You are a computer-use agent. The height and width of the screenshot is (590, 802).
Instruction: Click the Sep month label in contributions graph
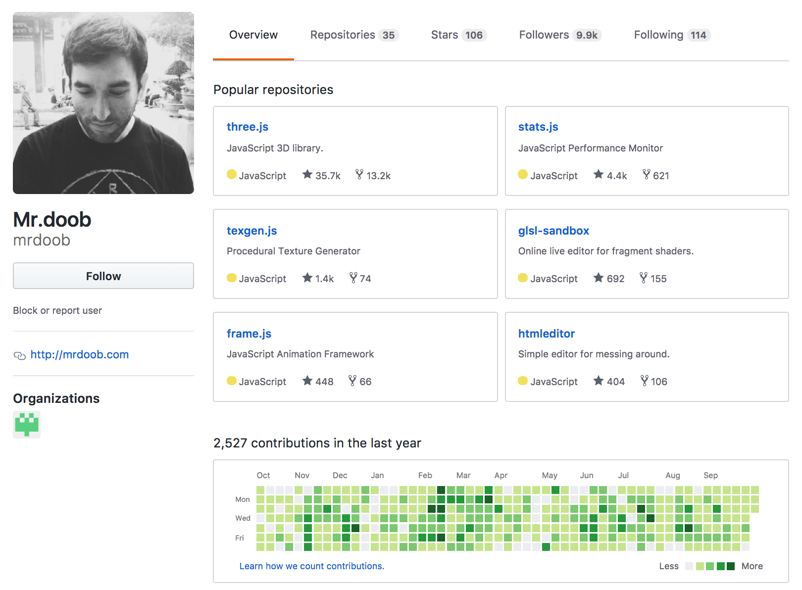[710, 475]
